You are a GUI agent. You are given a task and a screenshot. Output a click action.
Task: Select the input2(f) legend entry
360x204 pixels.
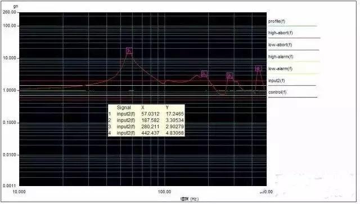pyautogui.click(x=276, y=81)
